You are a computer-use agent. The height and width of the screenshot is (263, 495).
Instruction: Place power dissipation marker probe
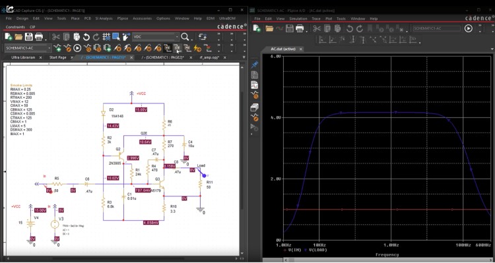(148, 48)
